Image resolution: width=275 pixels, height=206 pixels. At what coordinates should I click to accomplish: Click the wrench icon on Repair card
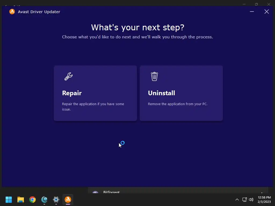pos(68,76)
